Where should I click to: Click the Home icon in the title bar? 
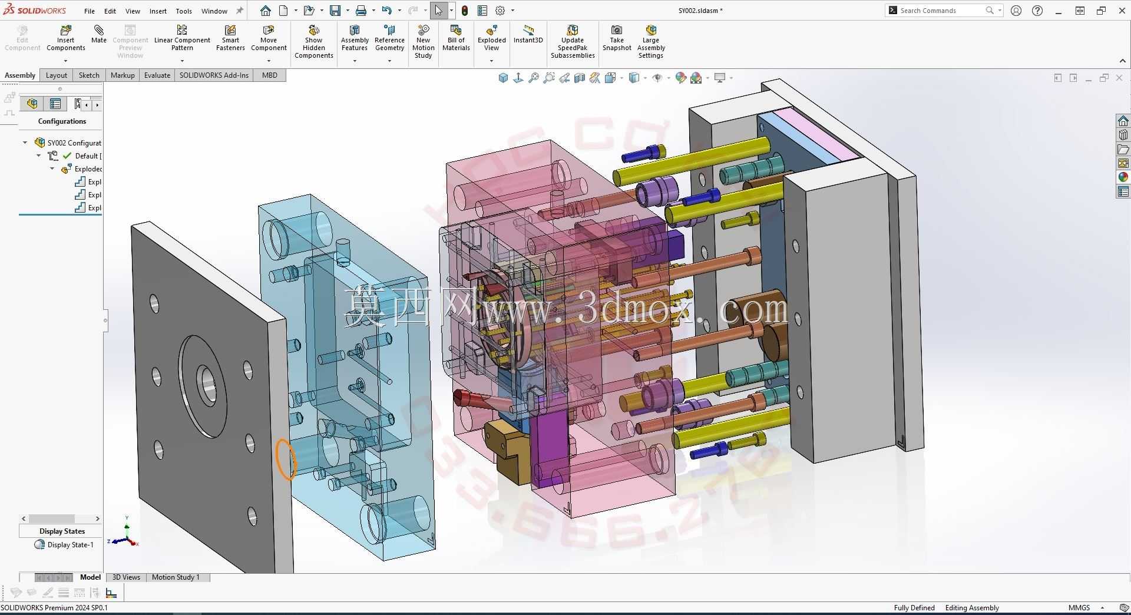point(266,11)
